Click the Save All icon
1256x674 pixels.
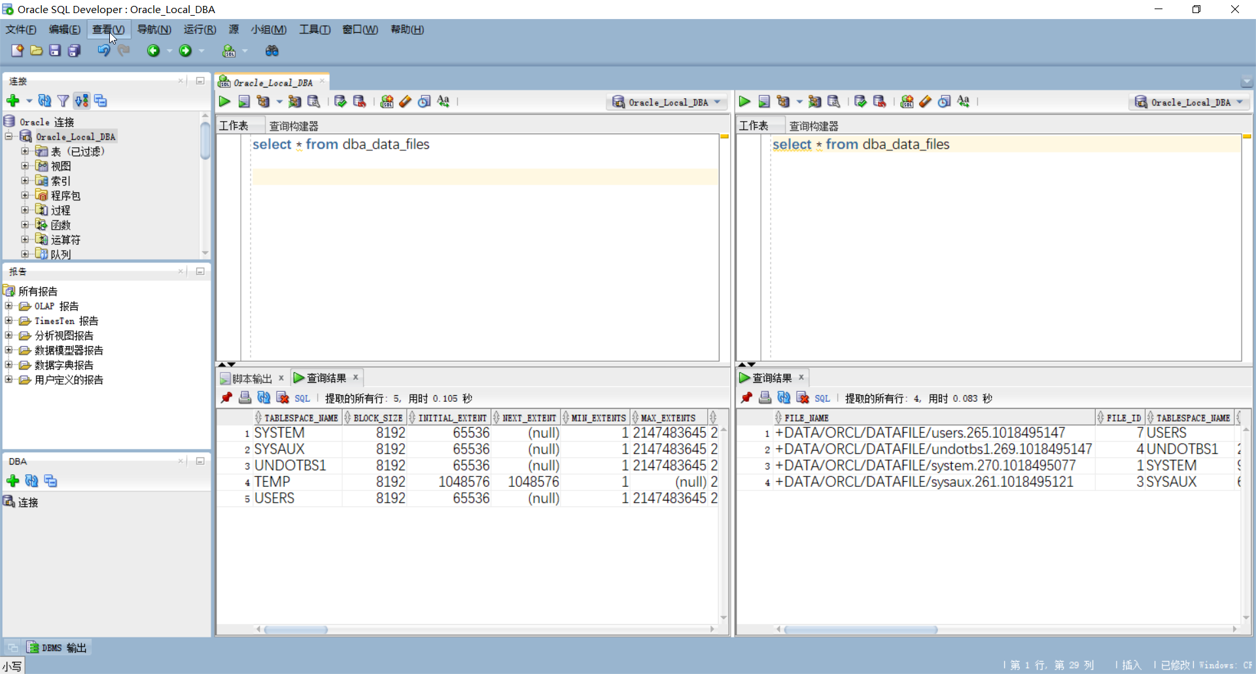click(x=74, y=50)
